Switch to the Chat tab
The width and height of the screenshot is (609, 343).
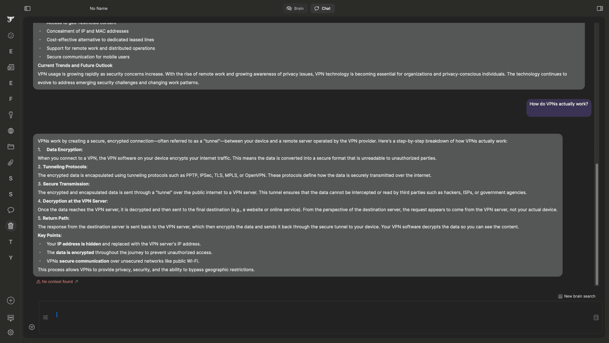pyautogui.click(x=322, y=9)
